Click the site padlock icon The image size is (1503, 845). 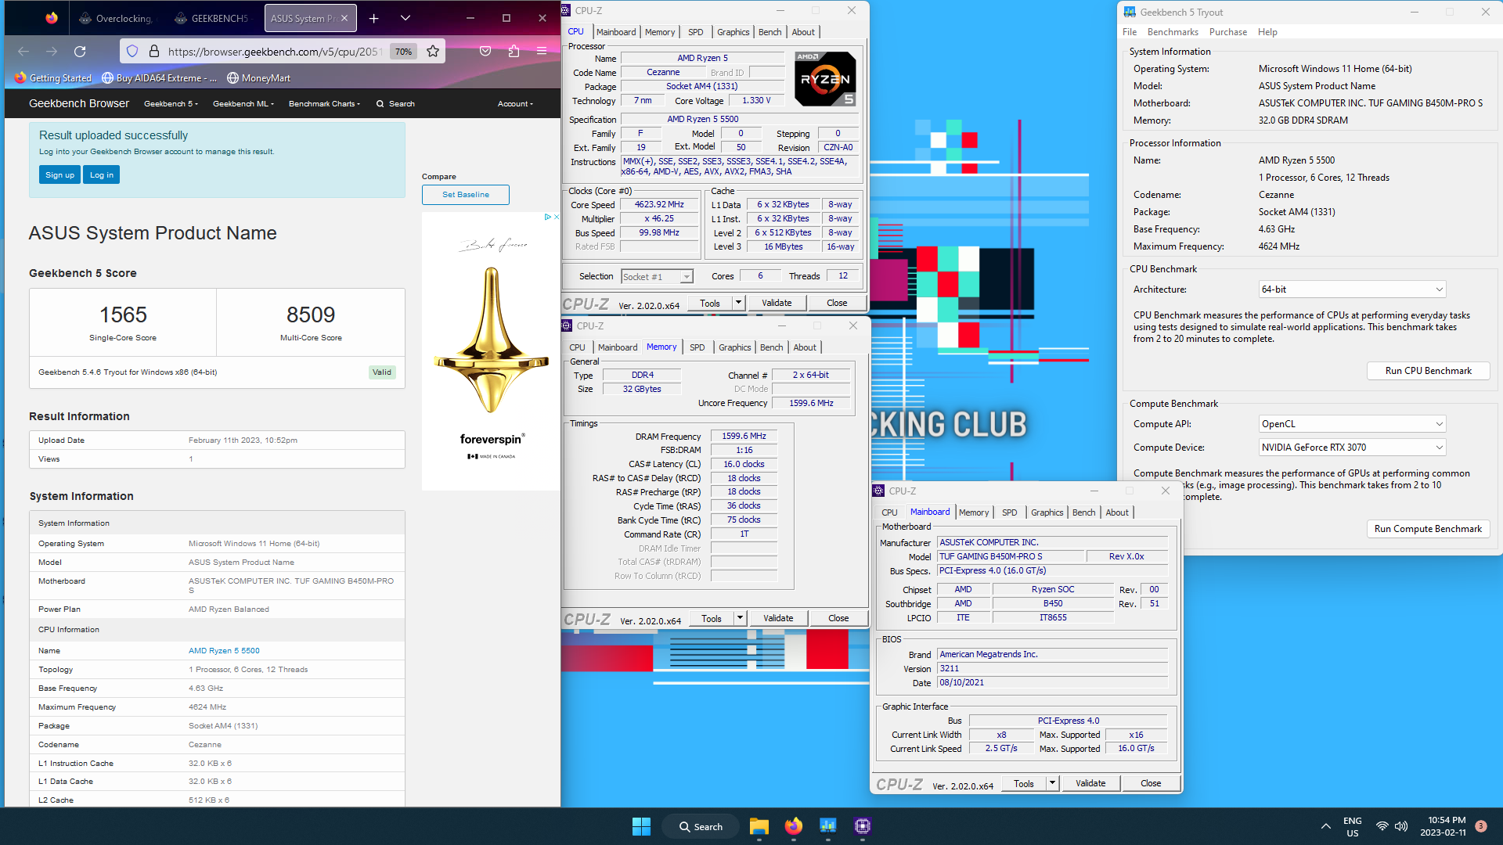pyautogui.click(x=154, y=52)
